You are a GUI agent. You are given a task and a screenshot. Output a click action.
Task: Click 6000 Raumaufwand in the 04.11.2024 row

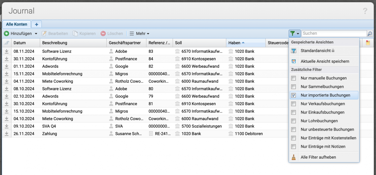200,81
